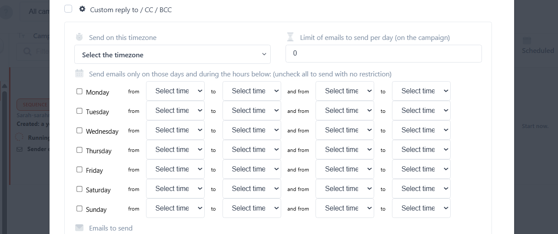Viewport: 558px width, 234px height.
Task: Click the calendar icon beside send days label
Action: pyautogui.click(x=79, y=73)
